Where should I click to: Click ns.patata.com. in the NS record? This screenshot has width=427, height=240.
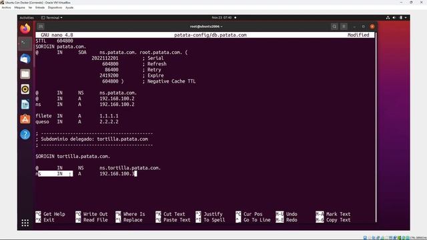point(118,93)
